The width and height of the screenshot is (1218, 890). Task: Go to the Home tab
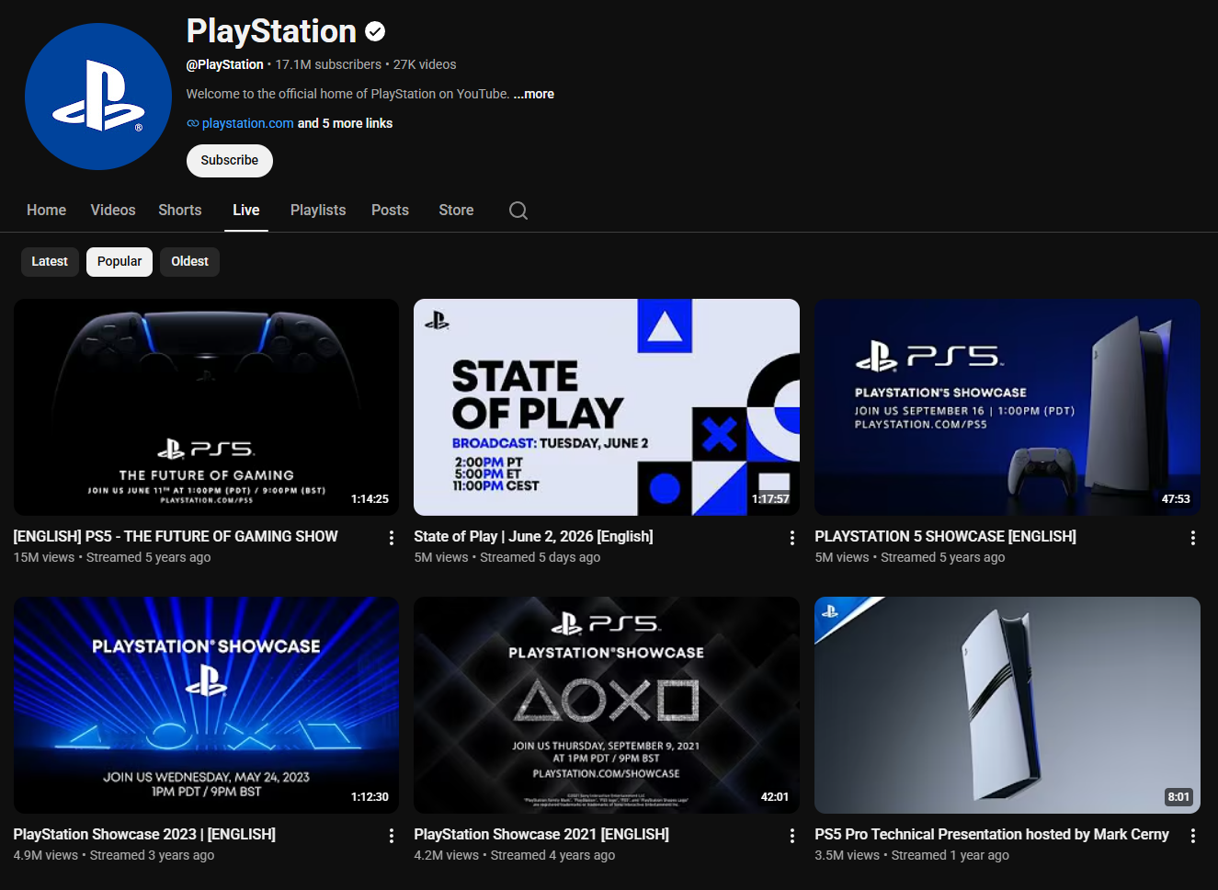click(x=46, y=210)
